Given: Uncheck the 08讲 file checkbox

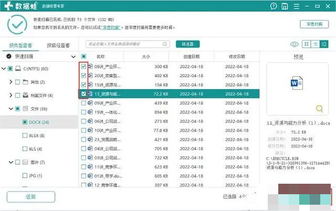Looking at the screenshot, I should (83, 67).
